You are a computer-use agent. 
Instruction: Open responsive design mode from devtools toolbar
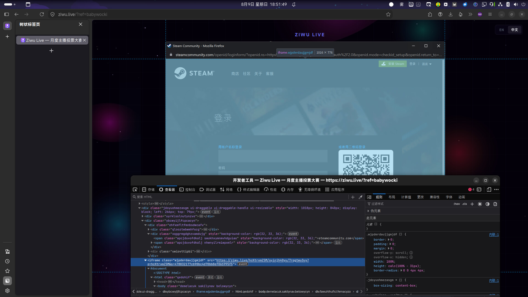coord(489,189)
